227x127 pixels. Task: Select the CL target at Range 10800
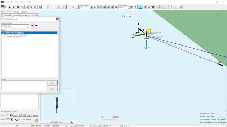[x=29, y=35]
